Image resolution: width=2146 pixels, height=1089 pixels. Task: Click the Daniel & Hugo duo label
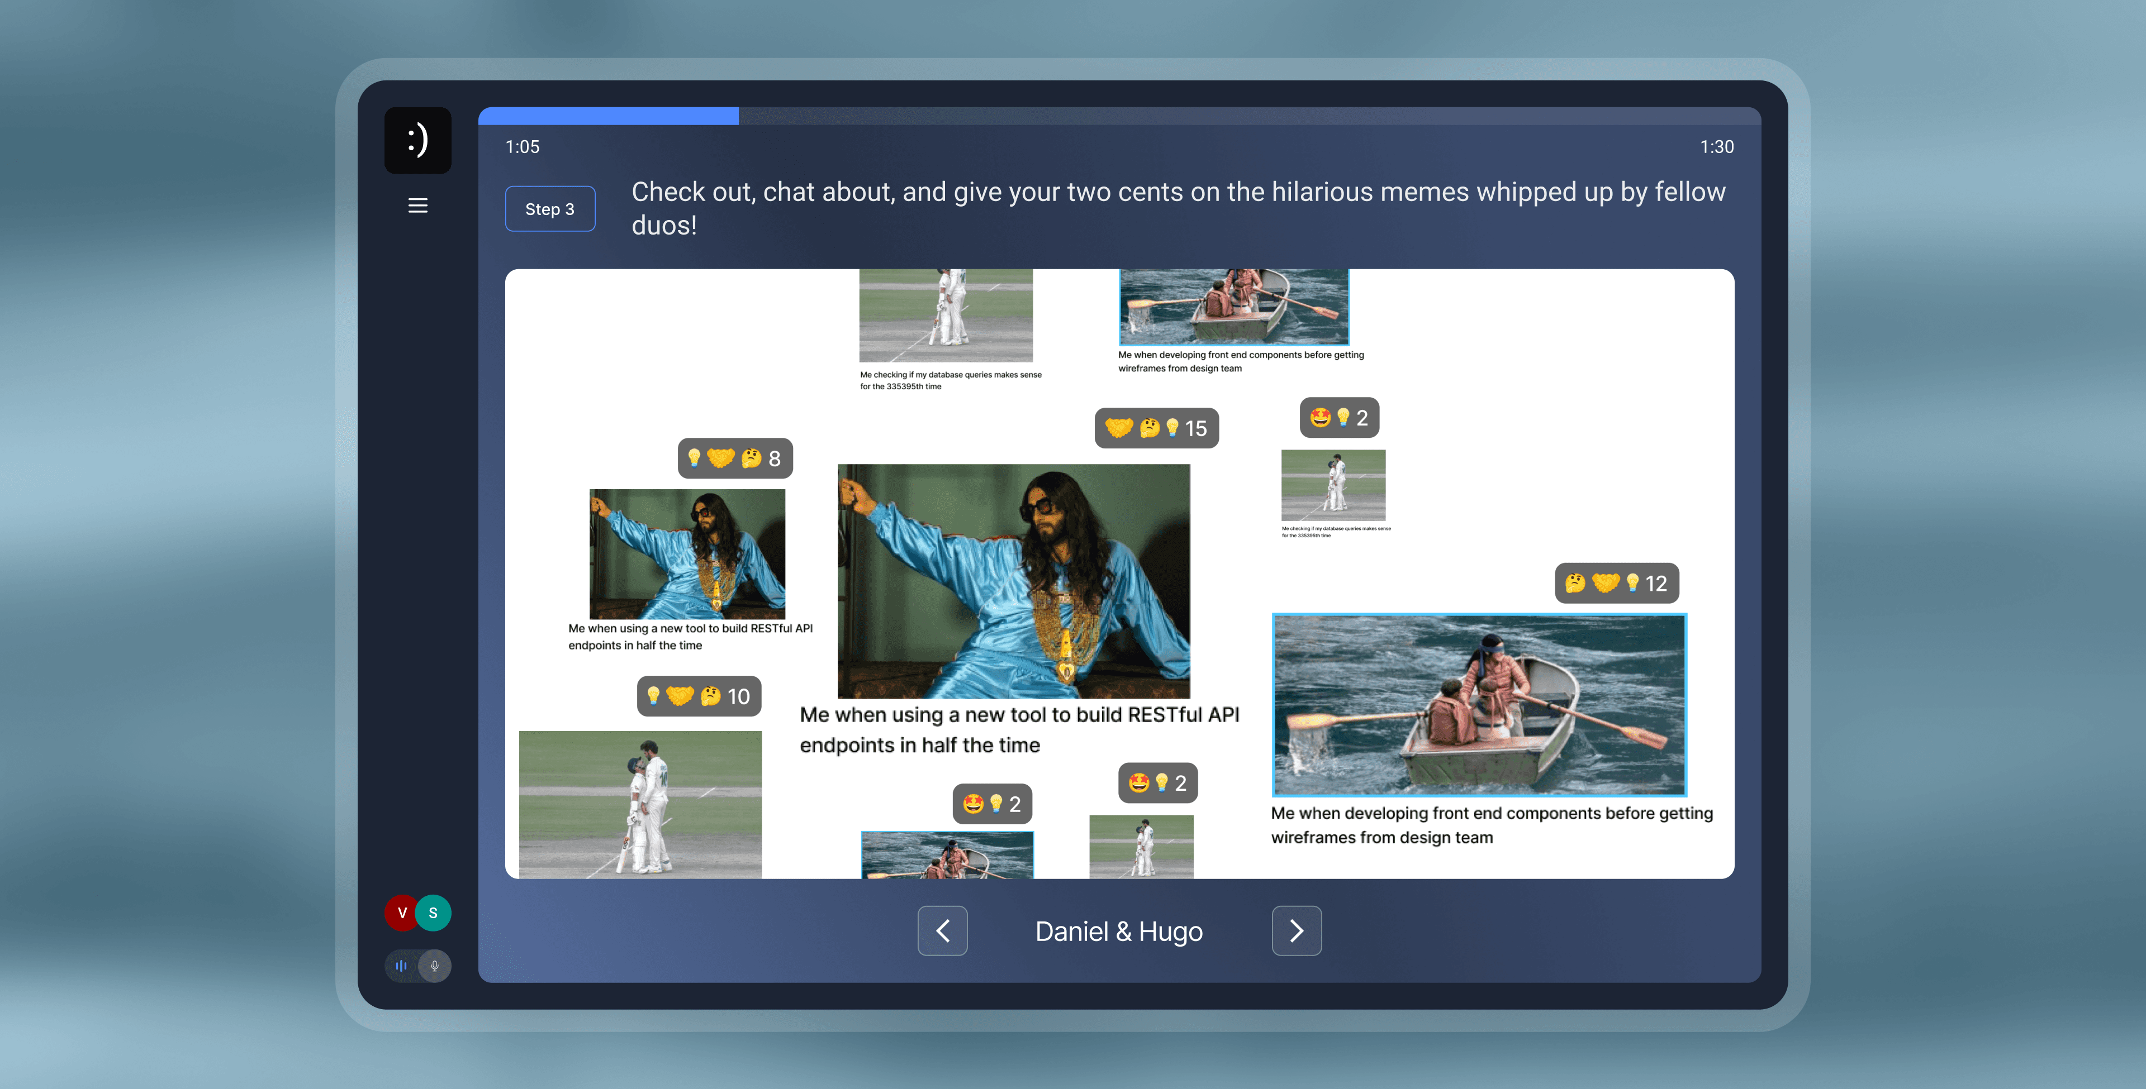coord(1118,932)
